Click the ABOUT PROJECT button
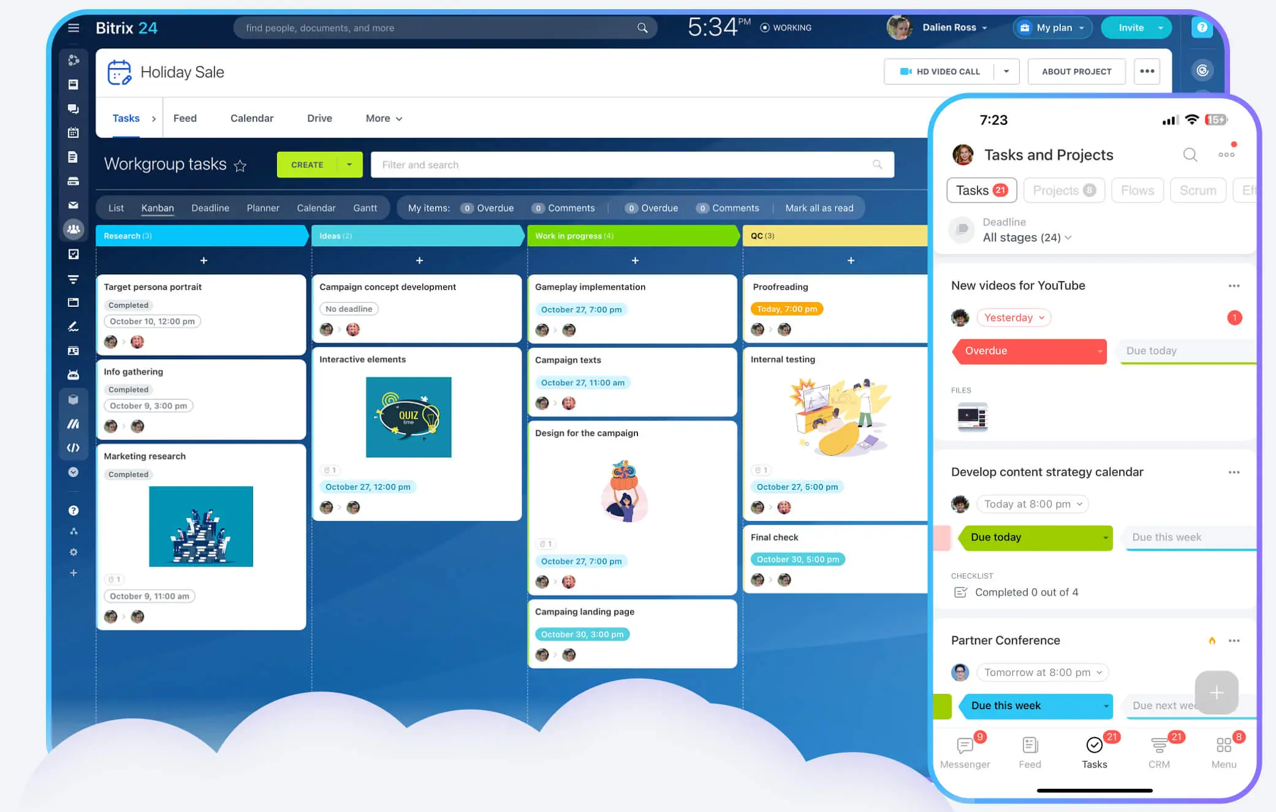The image size is (1276, 812). pos(1076,72)
